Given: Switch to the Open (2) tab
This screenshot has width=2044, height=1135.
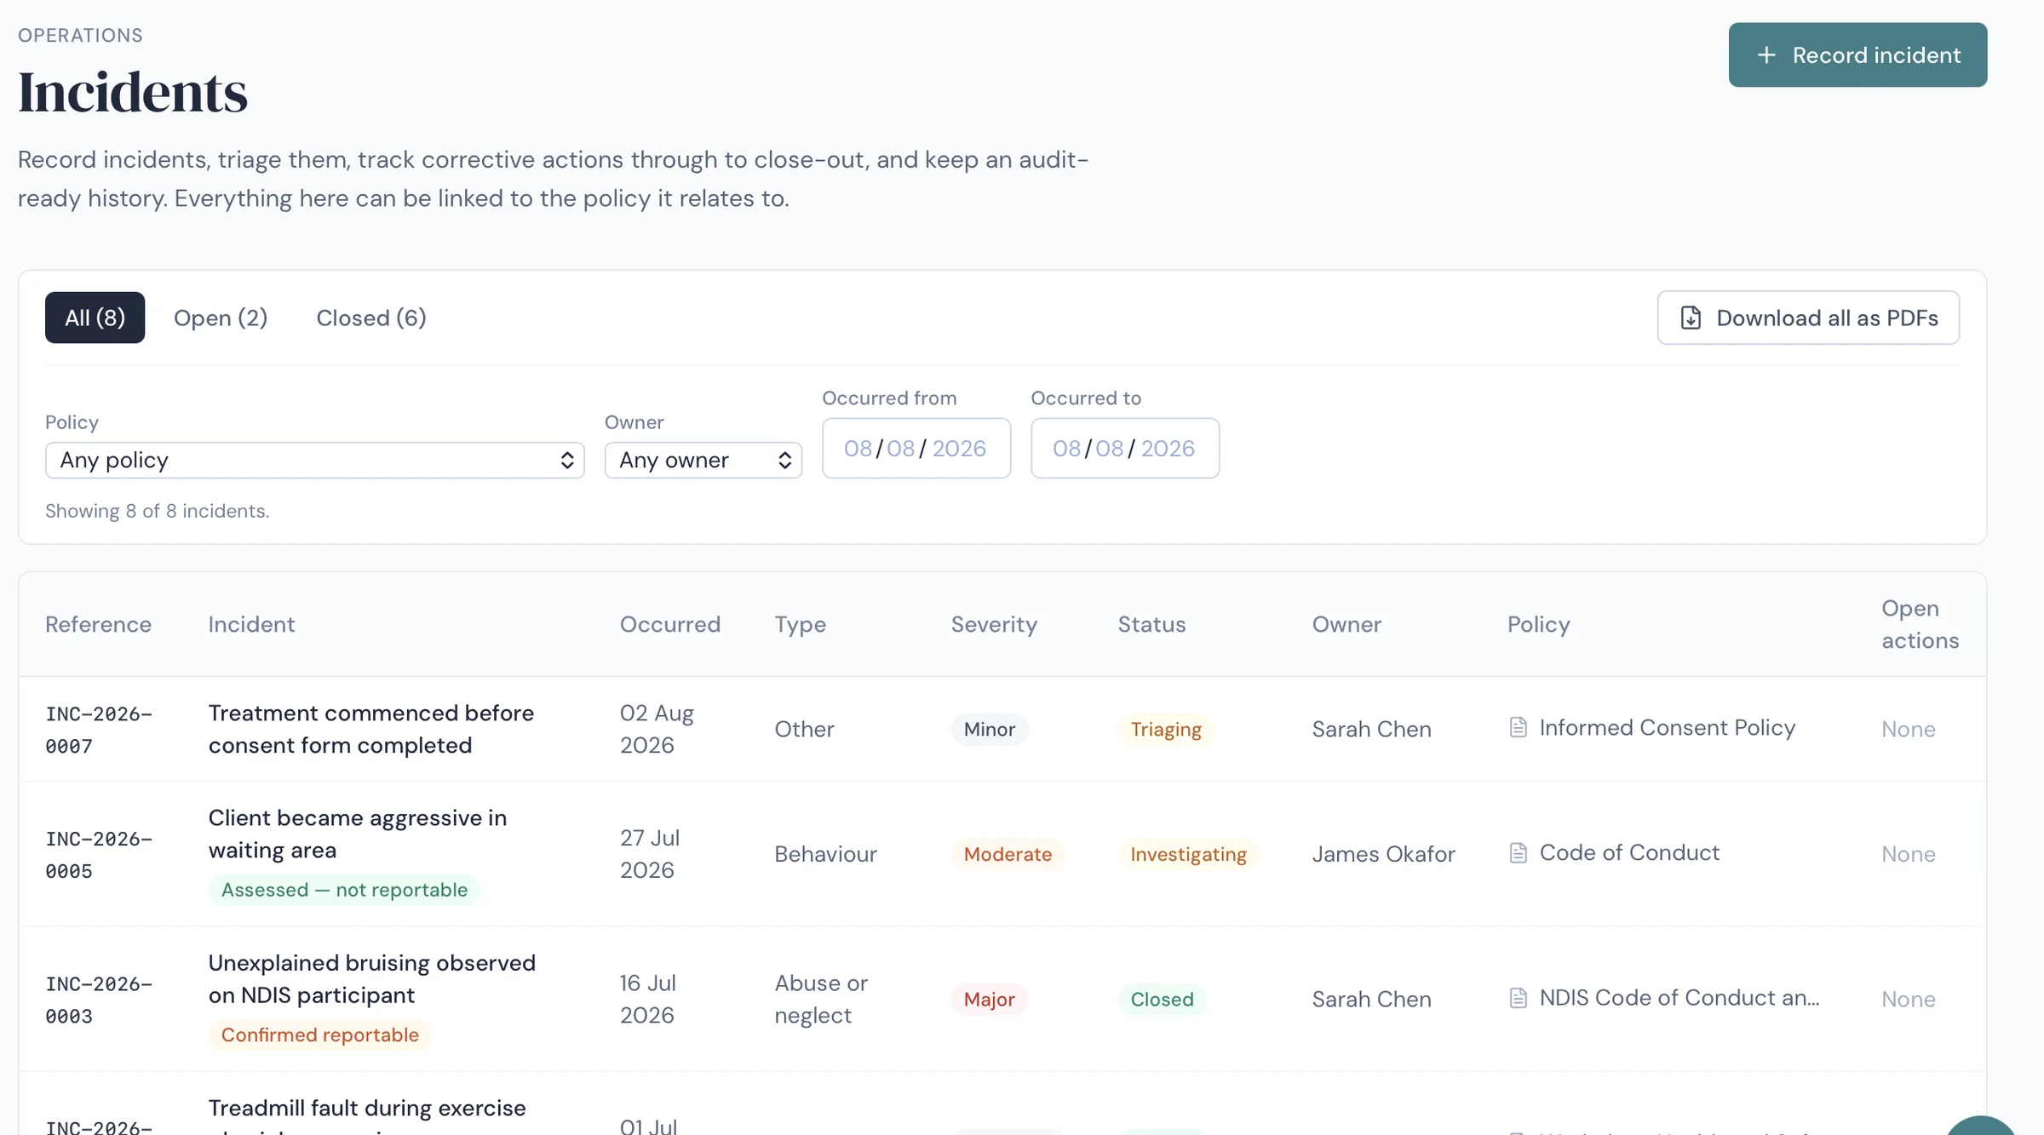Looking at the screenshot, I should (221, 318).
